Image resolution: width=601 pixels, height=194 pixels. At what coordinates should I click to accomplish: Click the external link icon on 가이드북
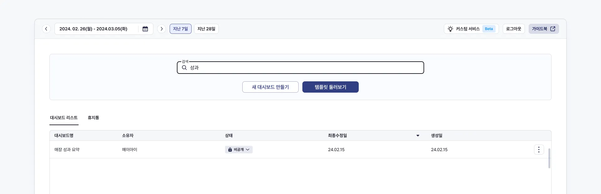(x=553, y=29)
